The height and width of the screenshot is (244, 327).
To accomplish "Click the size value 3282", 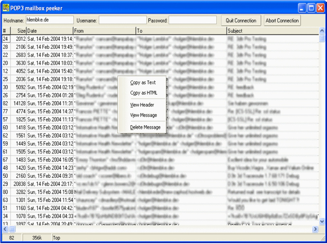I will pos(21,192).
